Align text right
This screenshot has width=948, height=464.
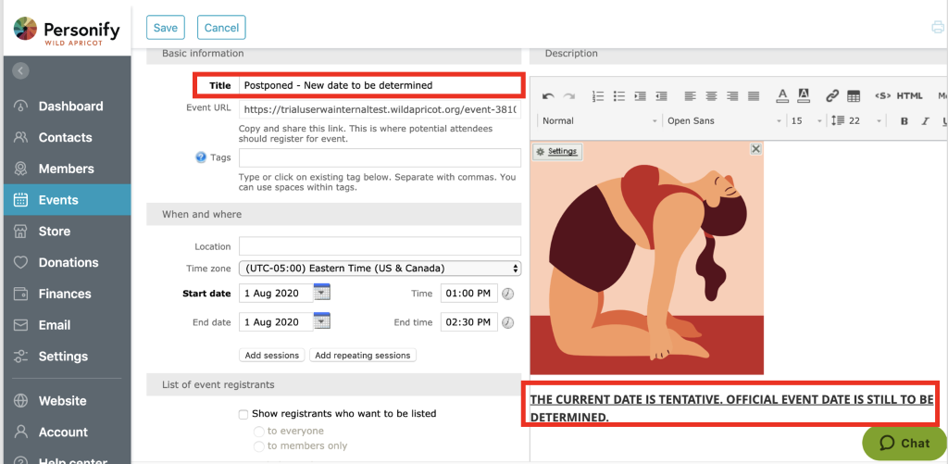click(732, 95)
